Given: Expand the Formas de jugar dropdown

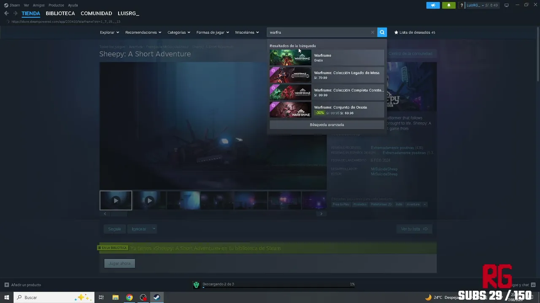Looking at the screenshot, I should point(213,32).
